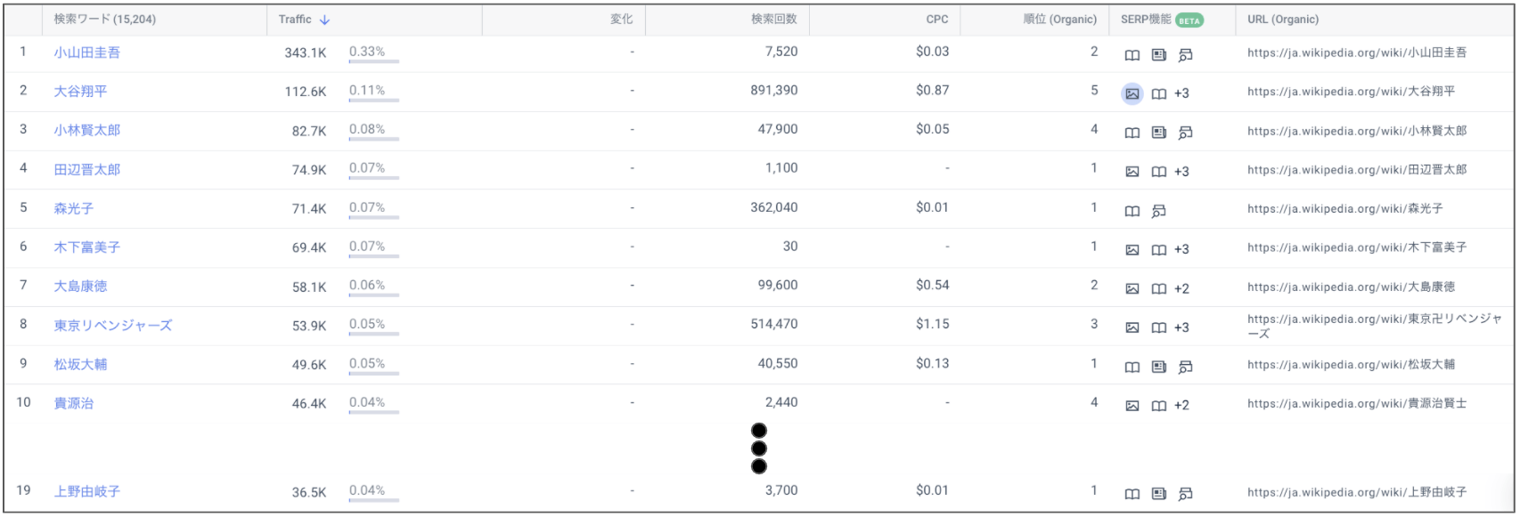The image size is (1520, 517).
Task: Click the 順位 (Organic) column header
Action: tap(1059, 19)
